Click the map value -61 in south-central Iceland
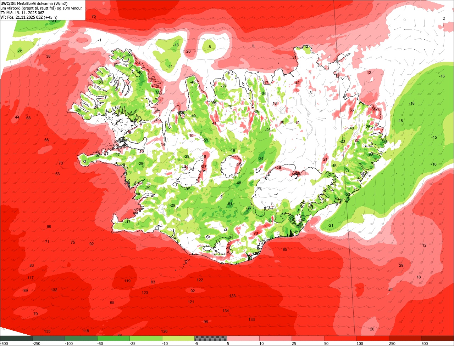The image size is (454, 346). [x=229, y=204]
